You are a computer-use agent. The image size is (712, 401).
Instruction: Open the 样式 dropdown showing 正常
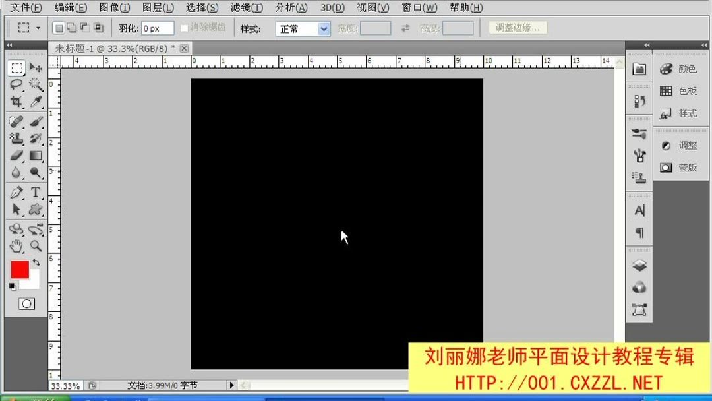302,27
